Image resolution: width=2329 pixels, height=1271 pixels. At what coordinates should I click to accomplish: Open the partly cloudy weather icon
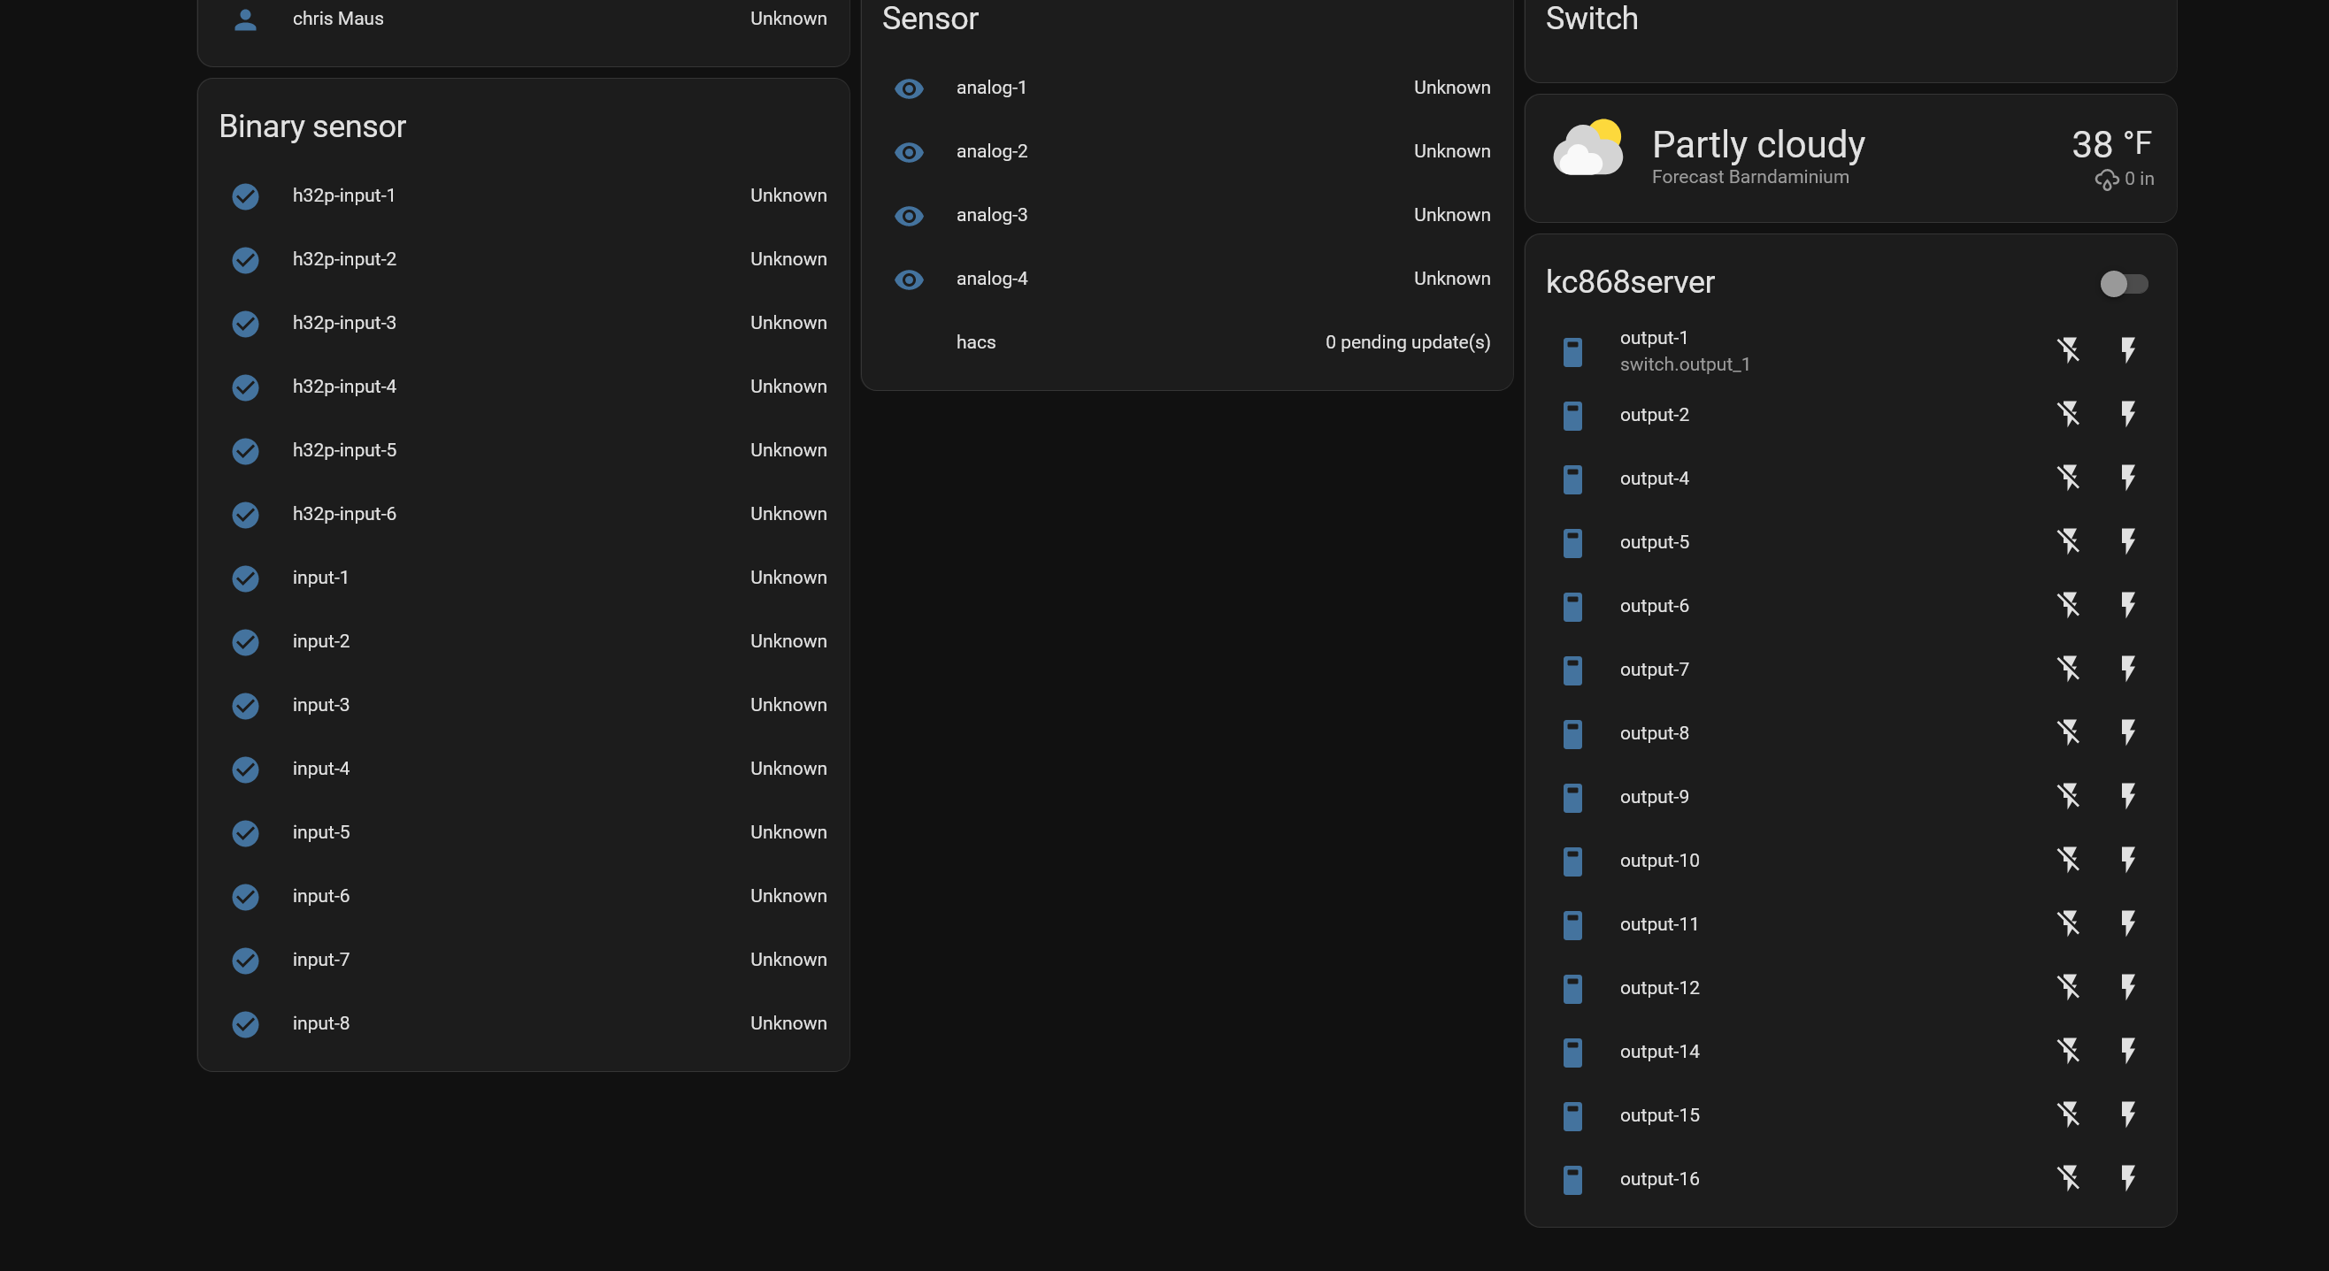(x=1587, y=149)
